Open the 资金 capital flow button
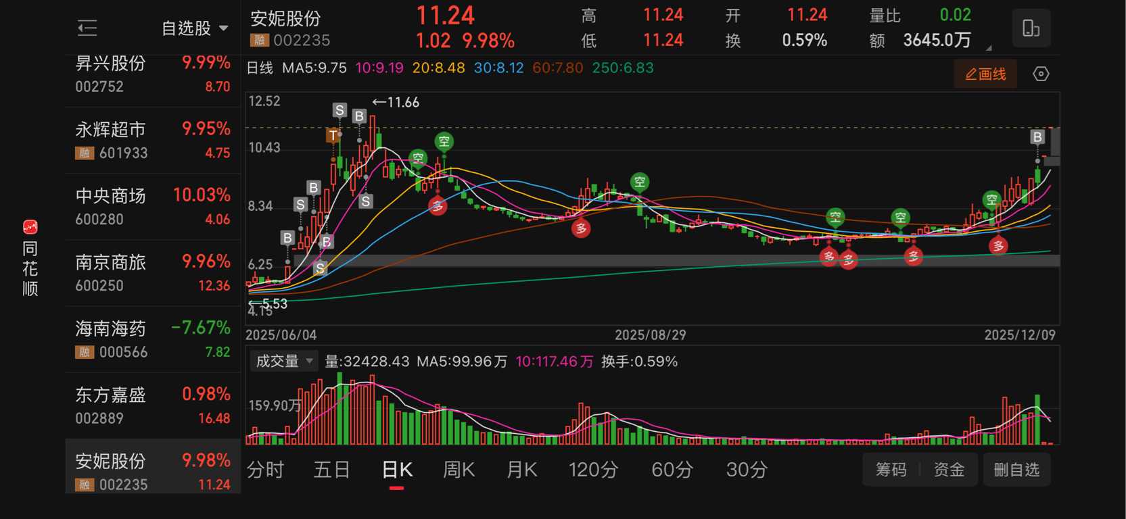The height and width of the screenshot is (519, 1126). 949,470
